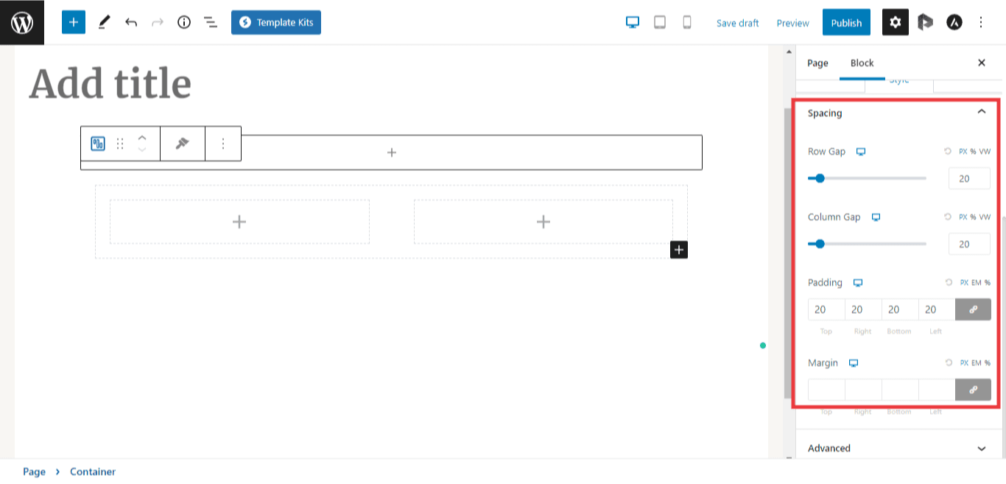
Task: Click the Publish button
Action: pos(846,23)
